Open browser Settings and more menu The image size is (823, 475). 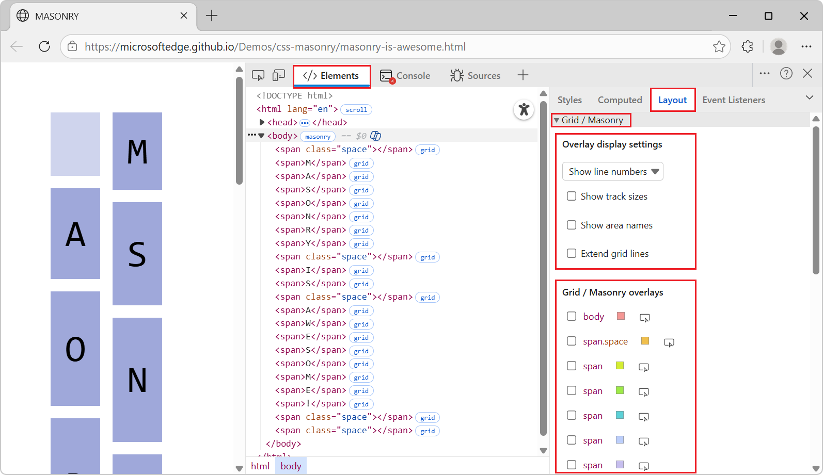[x=806, y=46]
